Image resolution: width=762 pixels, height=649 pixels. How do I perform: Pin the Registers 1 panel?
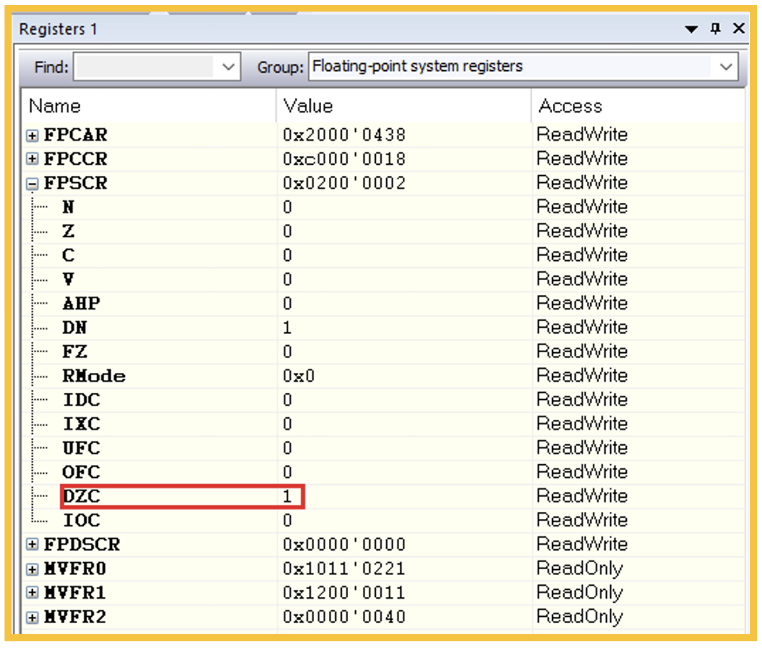(x=715, y=29)
